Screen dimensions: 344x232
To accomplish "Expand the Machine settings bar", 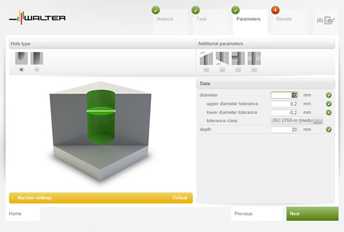I will 101,198.
